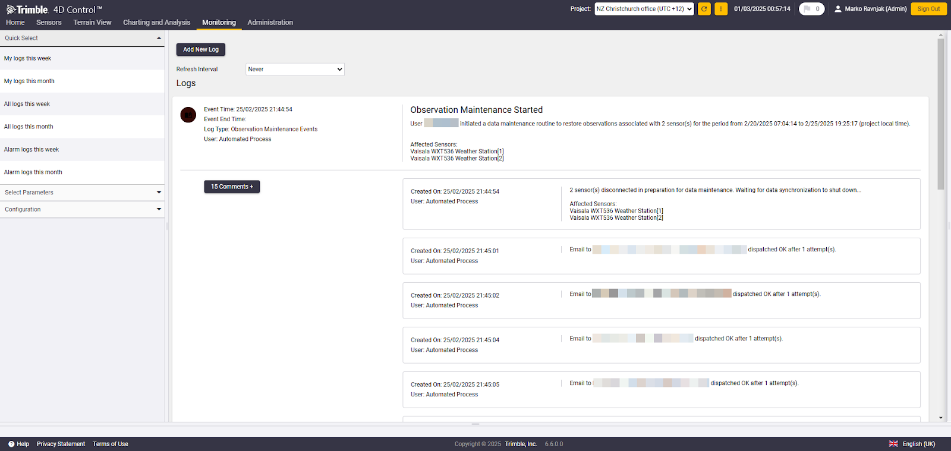The image size is (951, 451).
Task: Open the Sensors menu
Action: 49,23
